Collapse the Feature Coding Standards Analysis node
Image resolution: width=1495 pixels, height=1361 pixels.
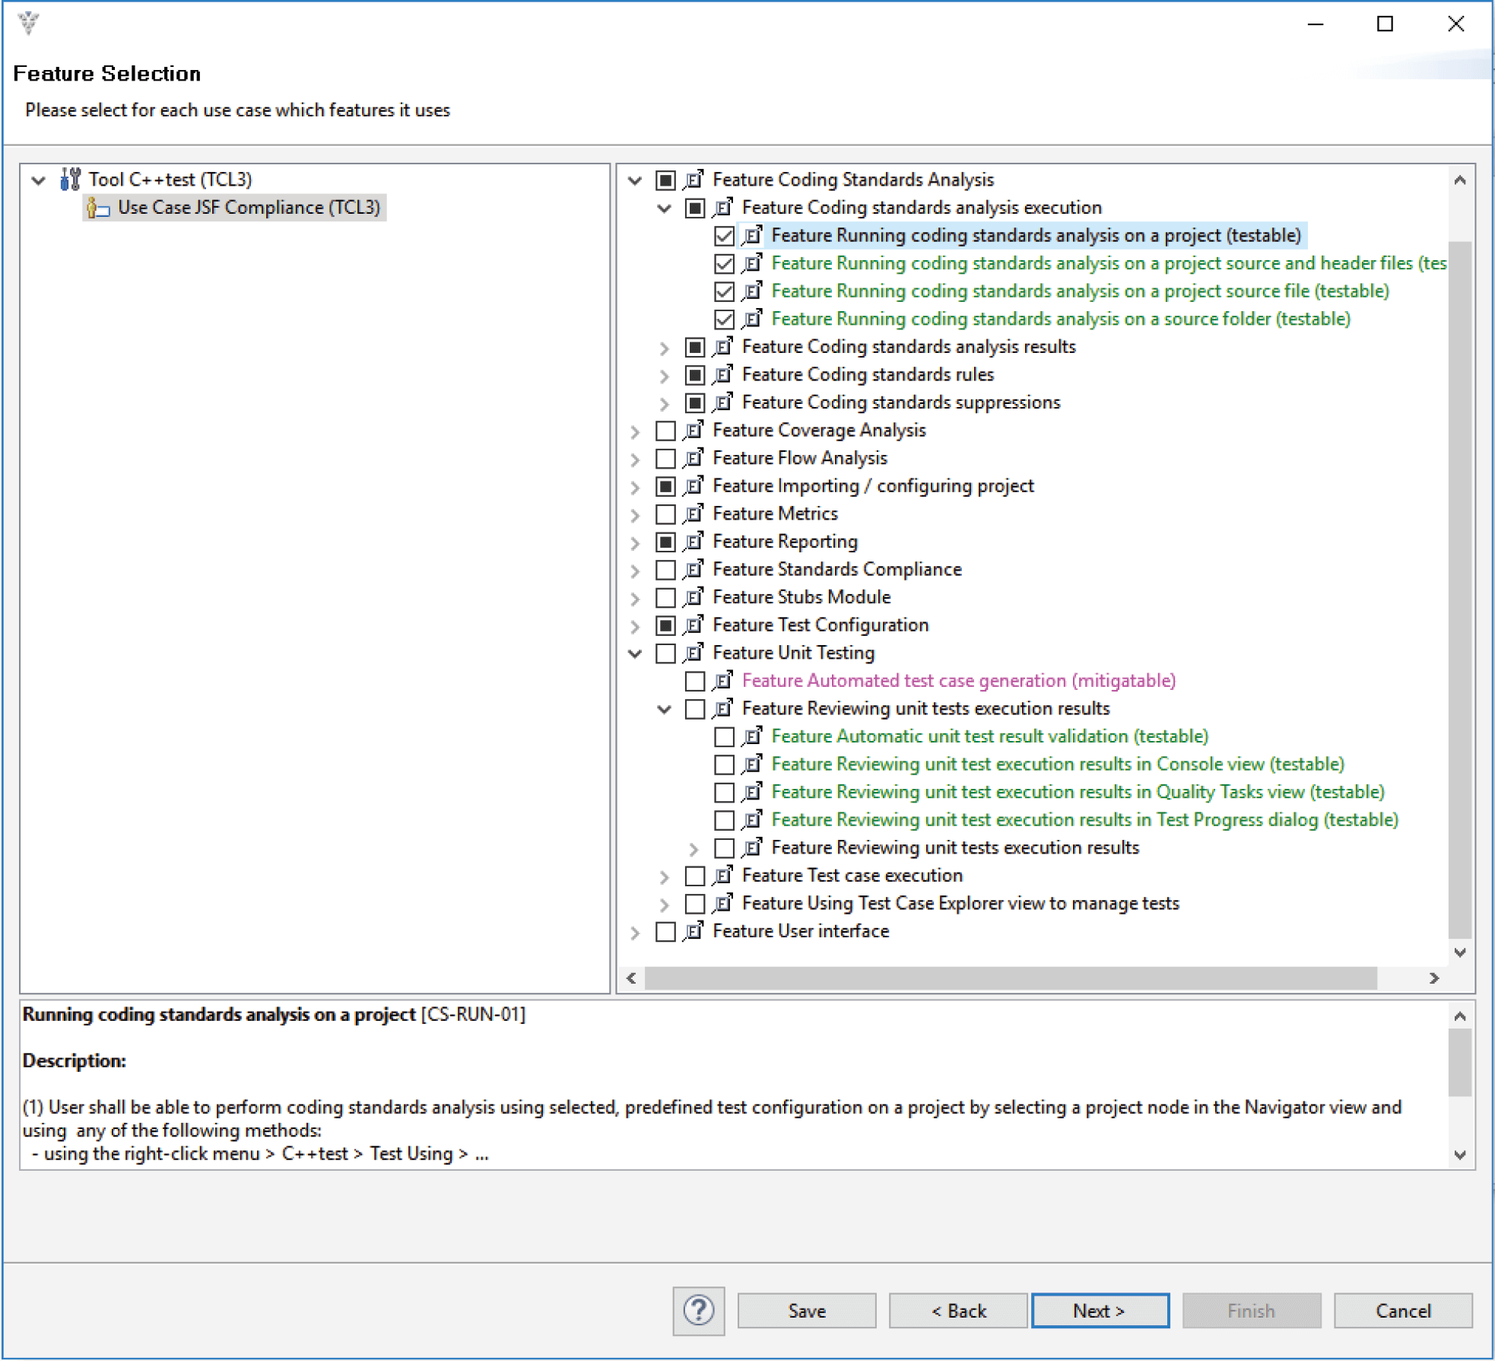click(634, 180)
